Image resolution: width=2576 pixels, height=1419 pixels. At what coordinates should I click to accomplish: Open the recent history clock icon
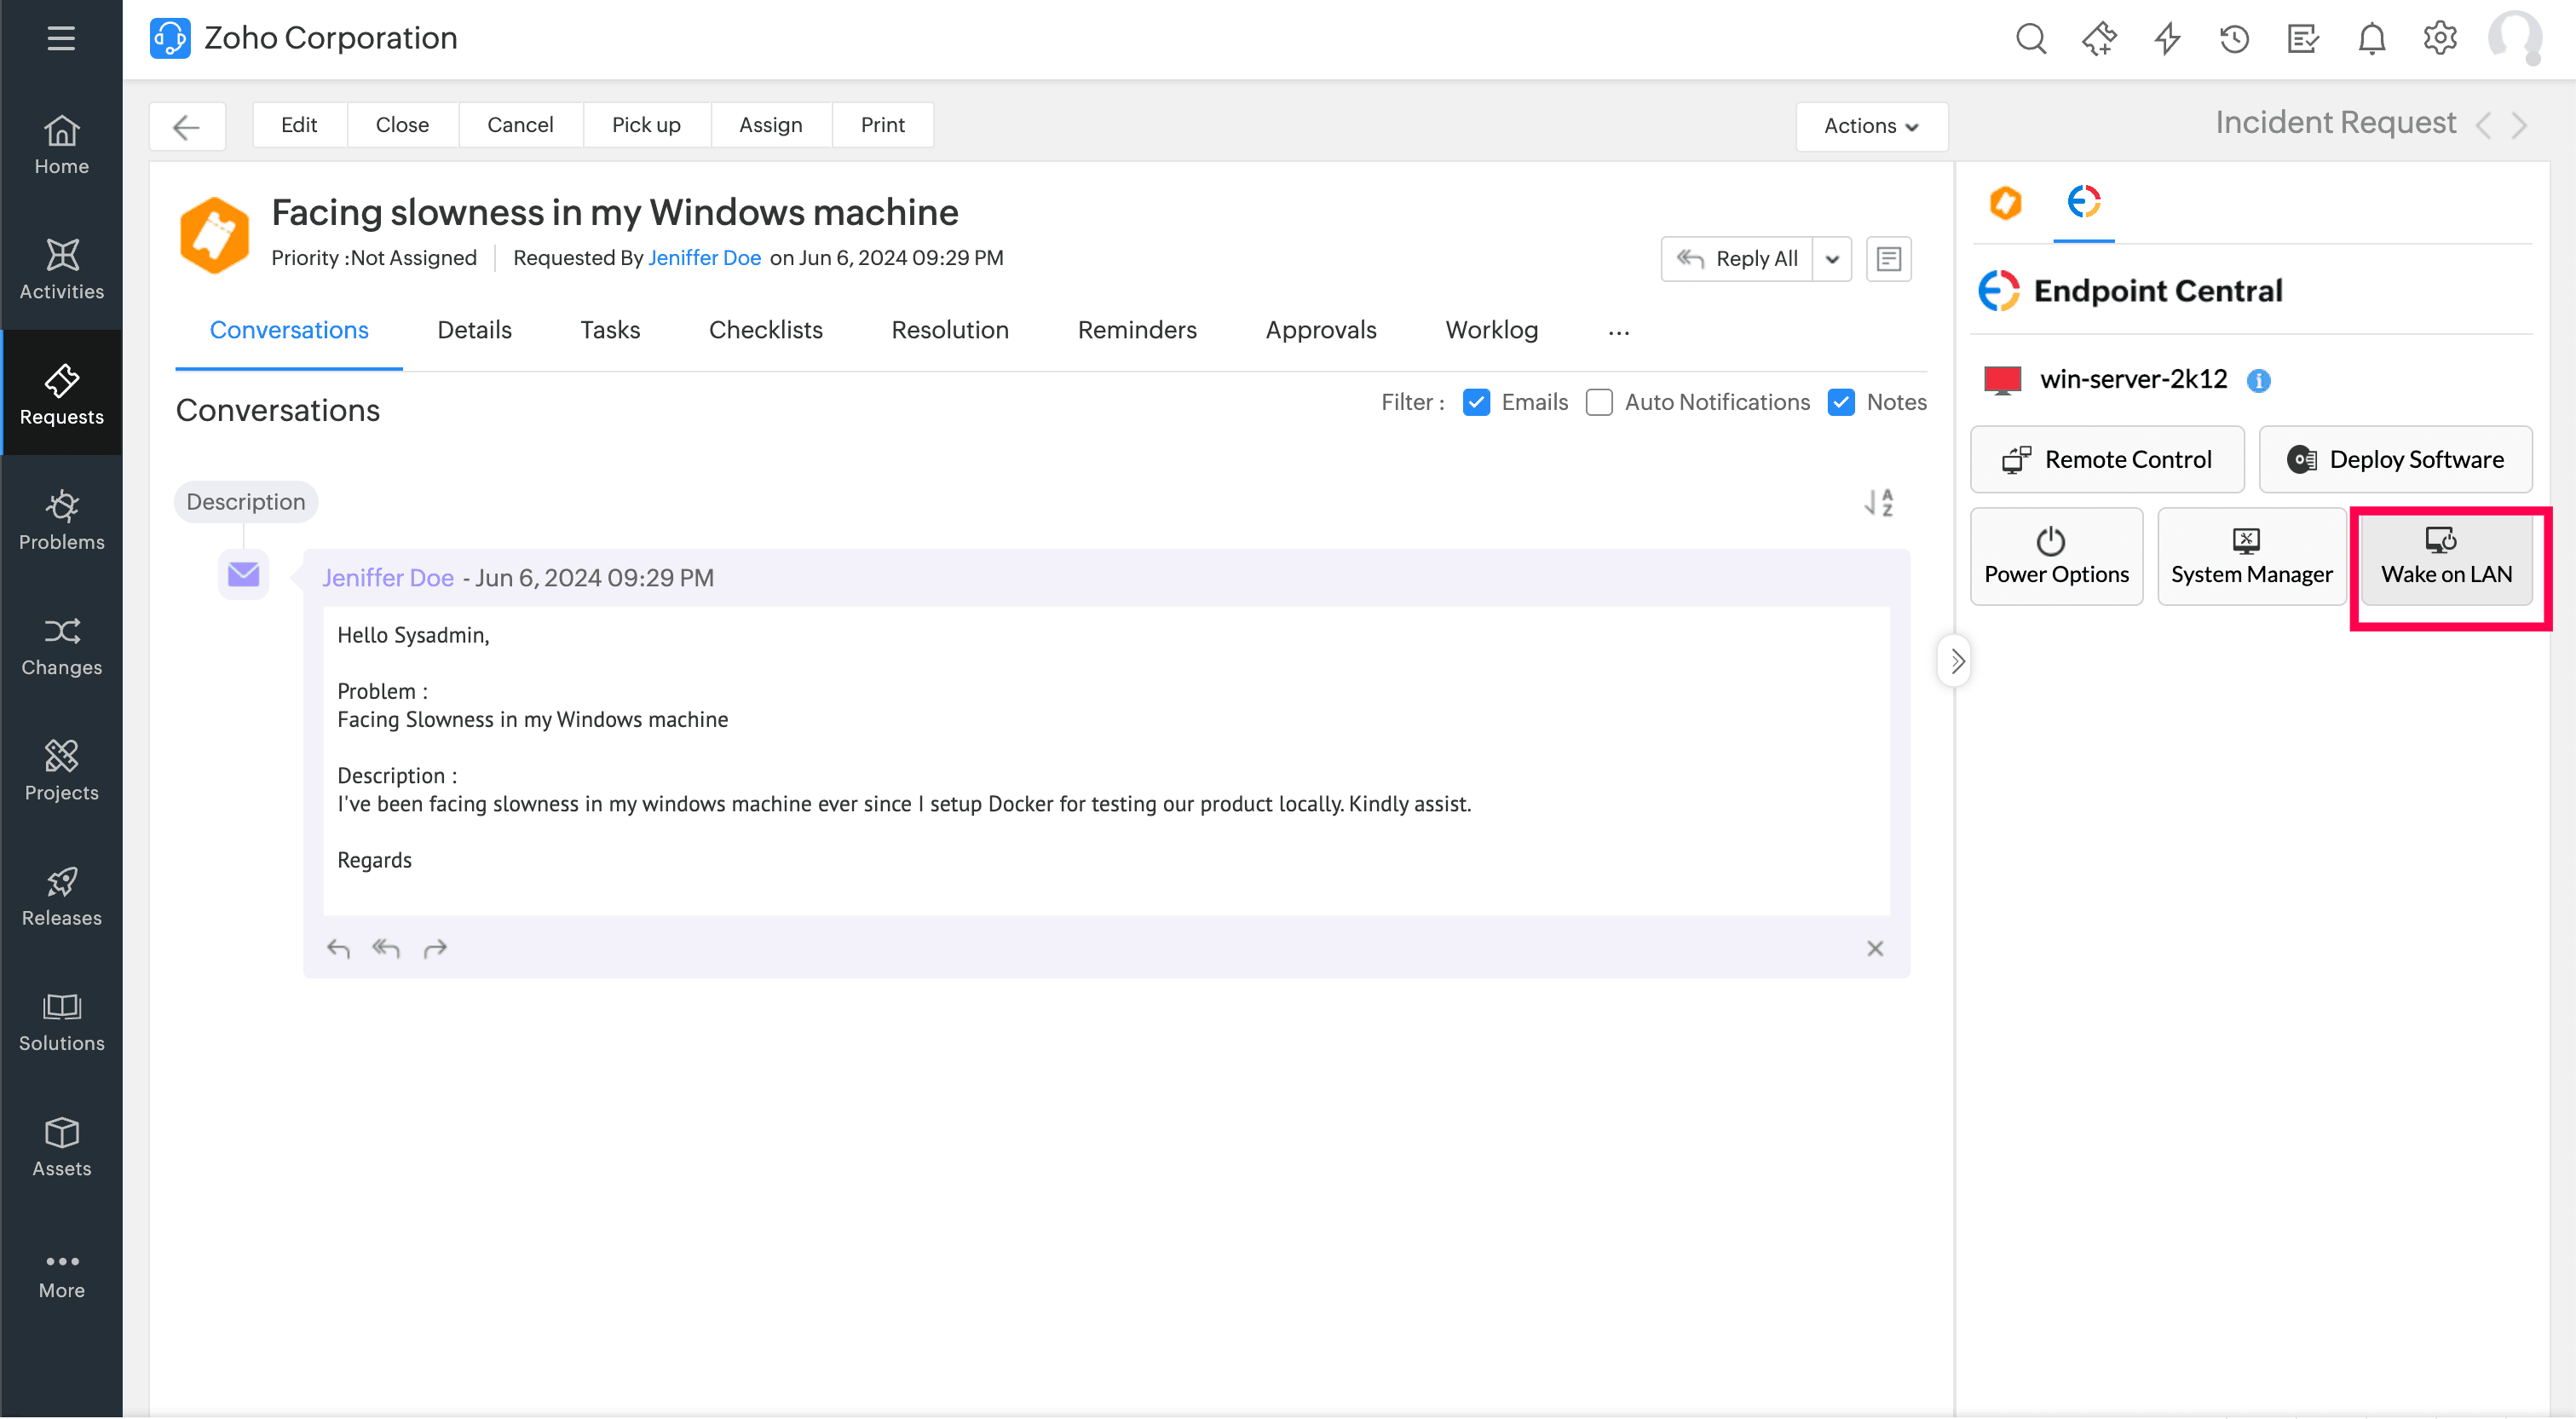(2234, 39)
